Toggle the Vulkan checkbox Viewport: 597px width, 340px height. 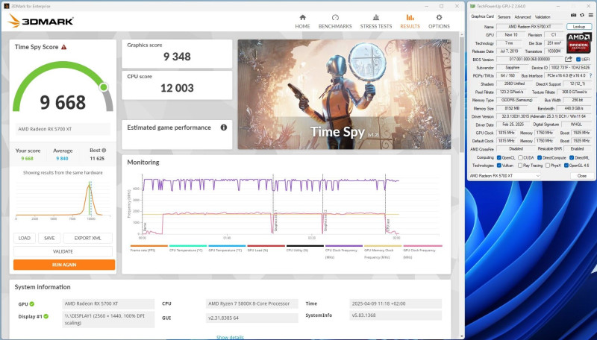click(498, 166)
